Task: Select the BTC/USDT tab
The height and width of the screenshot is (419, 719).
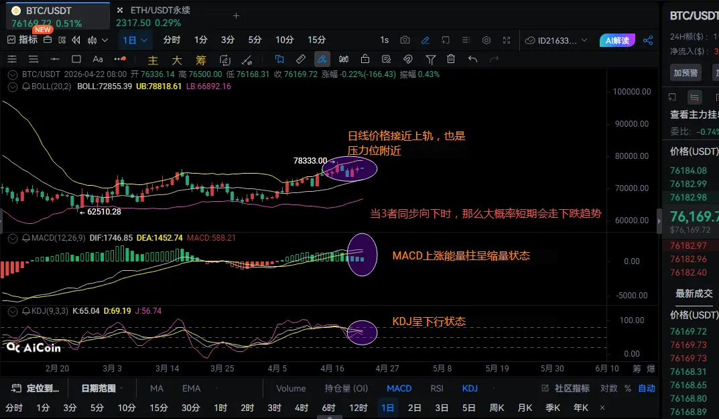Action: click(58, 17)
